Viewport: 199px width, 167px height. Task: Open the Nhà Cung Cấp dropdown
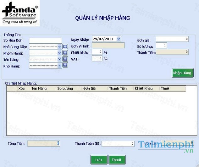59,47
